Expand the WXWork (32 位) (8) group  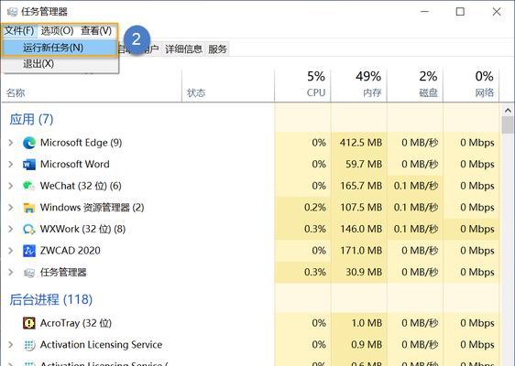11,229
